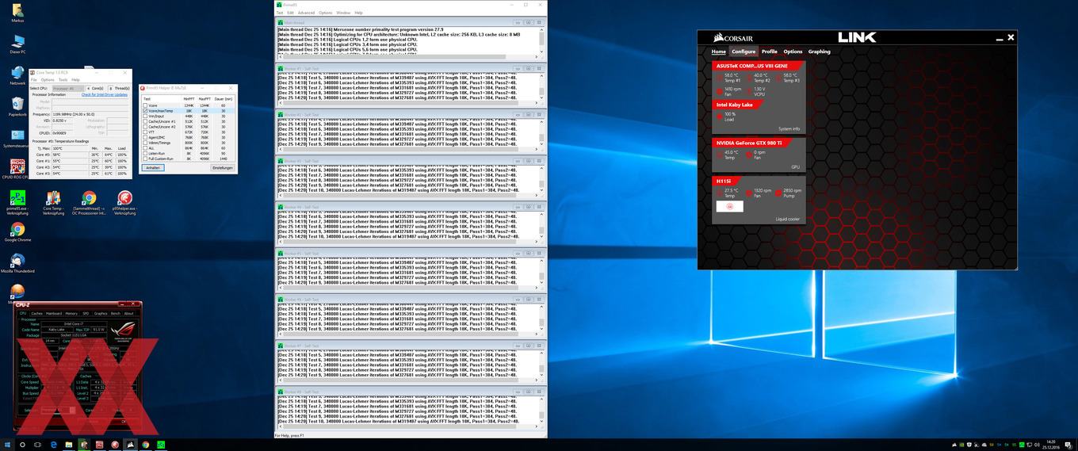Screen dimensions: 1078x451
Task: Click the H115i 1320 rpm fan icon
Action: pos(749,193)
